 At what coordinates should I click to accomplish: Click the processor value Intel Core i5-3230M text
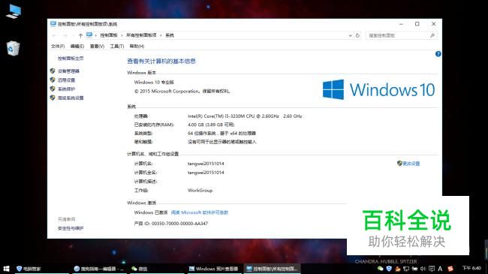point(245,116)
